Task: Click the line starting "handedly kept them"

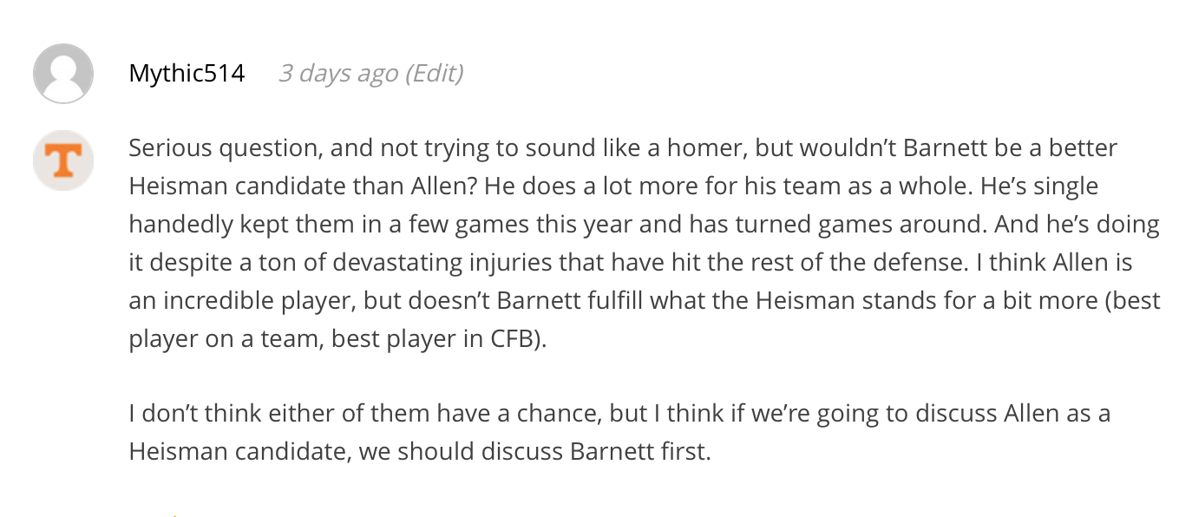Action: pos(644,224)
